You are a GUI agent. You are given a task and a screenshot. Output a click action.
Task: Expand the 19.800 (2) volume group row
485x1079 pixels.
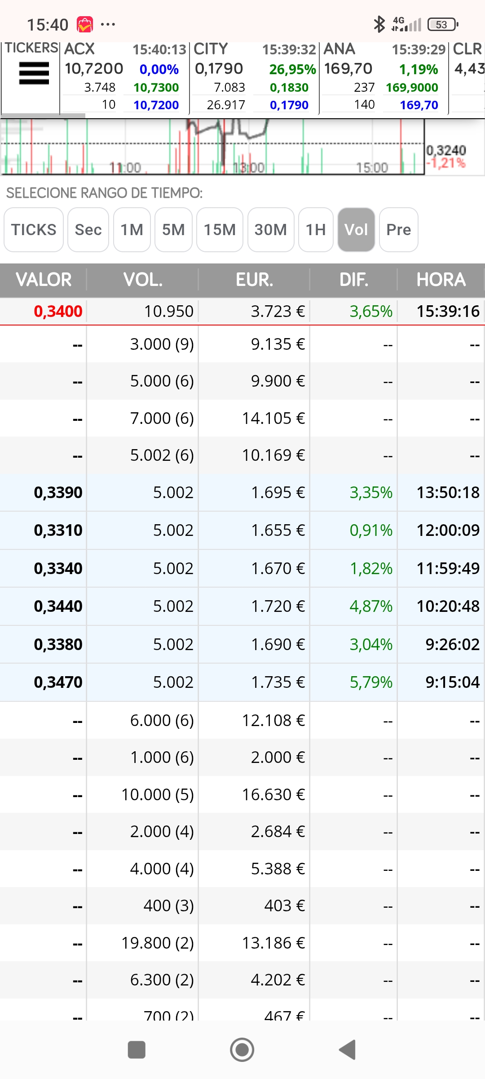click(242, 943)
